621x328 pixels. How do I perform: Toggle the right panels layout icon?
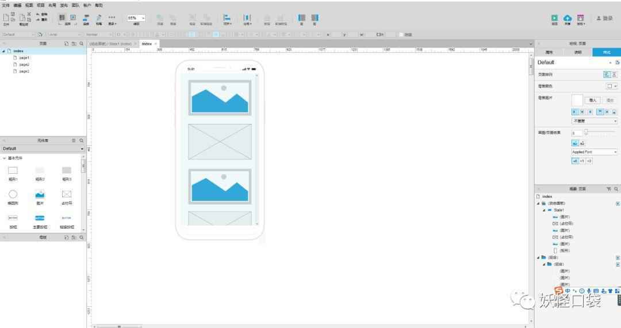(x=315, y=18)
